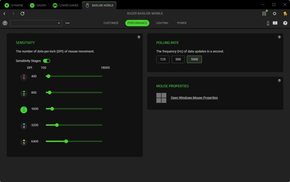
Task: Show help for the Mouse Properties panel
Action: (x=279, y=81)
